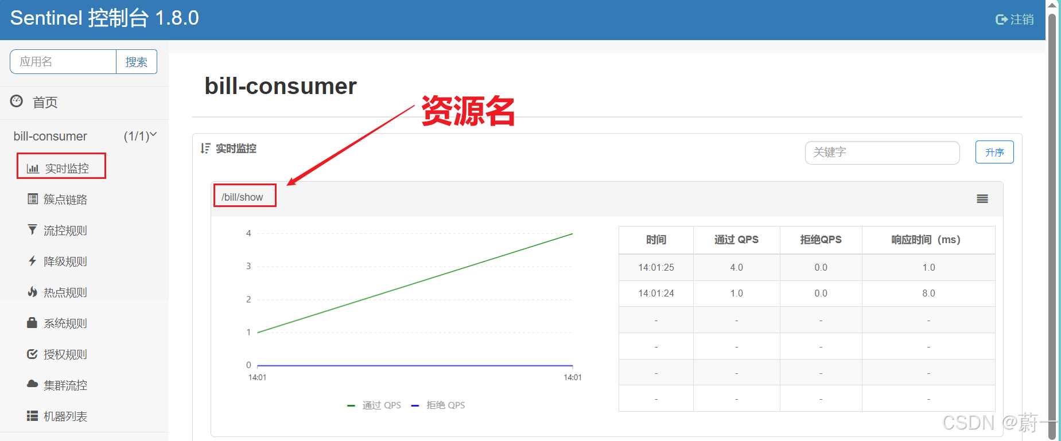
Task: Click the cloud icon for 集群流控
Action: click(32, 384)
